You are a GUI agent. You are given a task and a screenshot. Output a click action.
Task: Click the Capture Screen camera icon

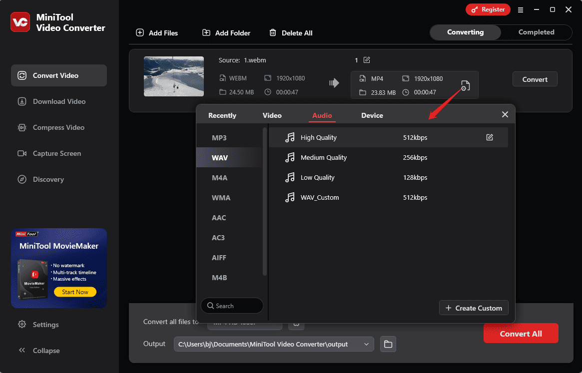[x=22, y=153]
